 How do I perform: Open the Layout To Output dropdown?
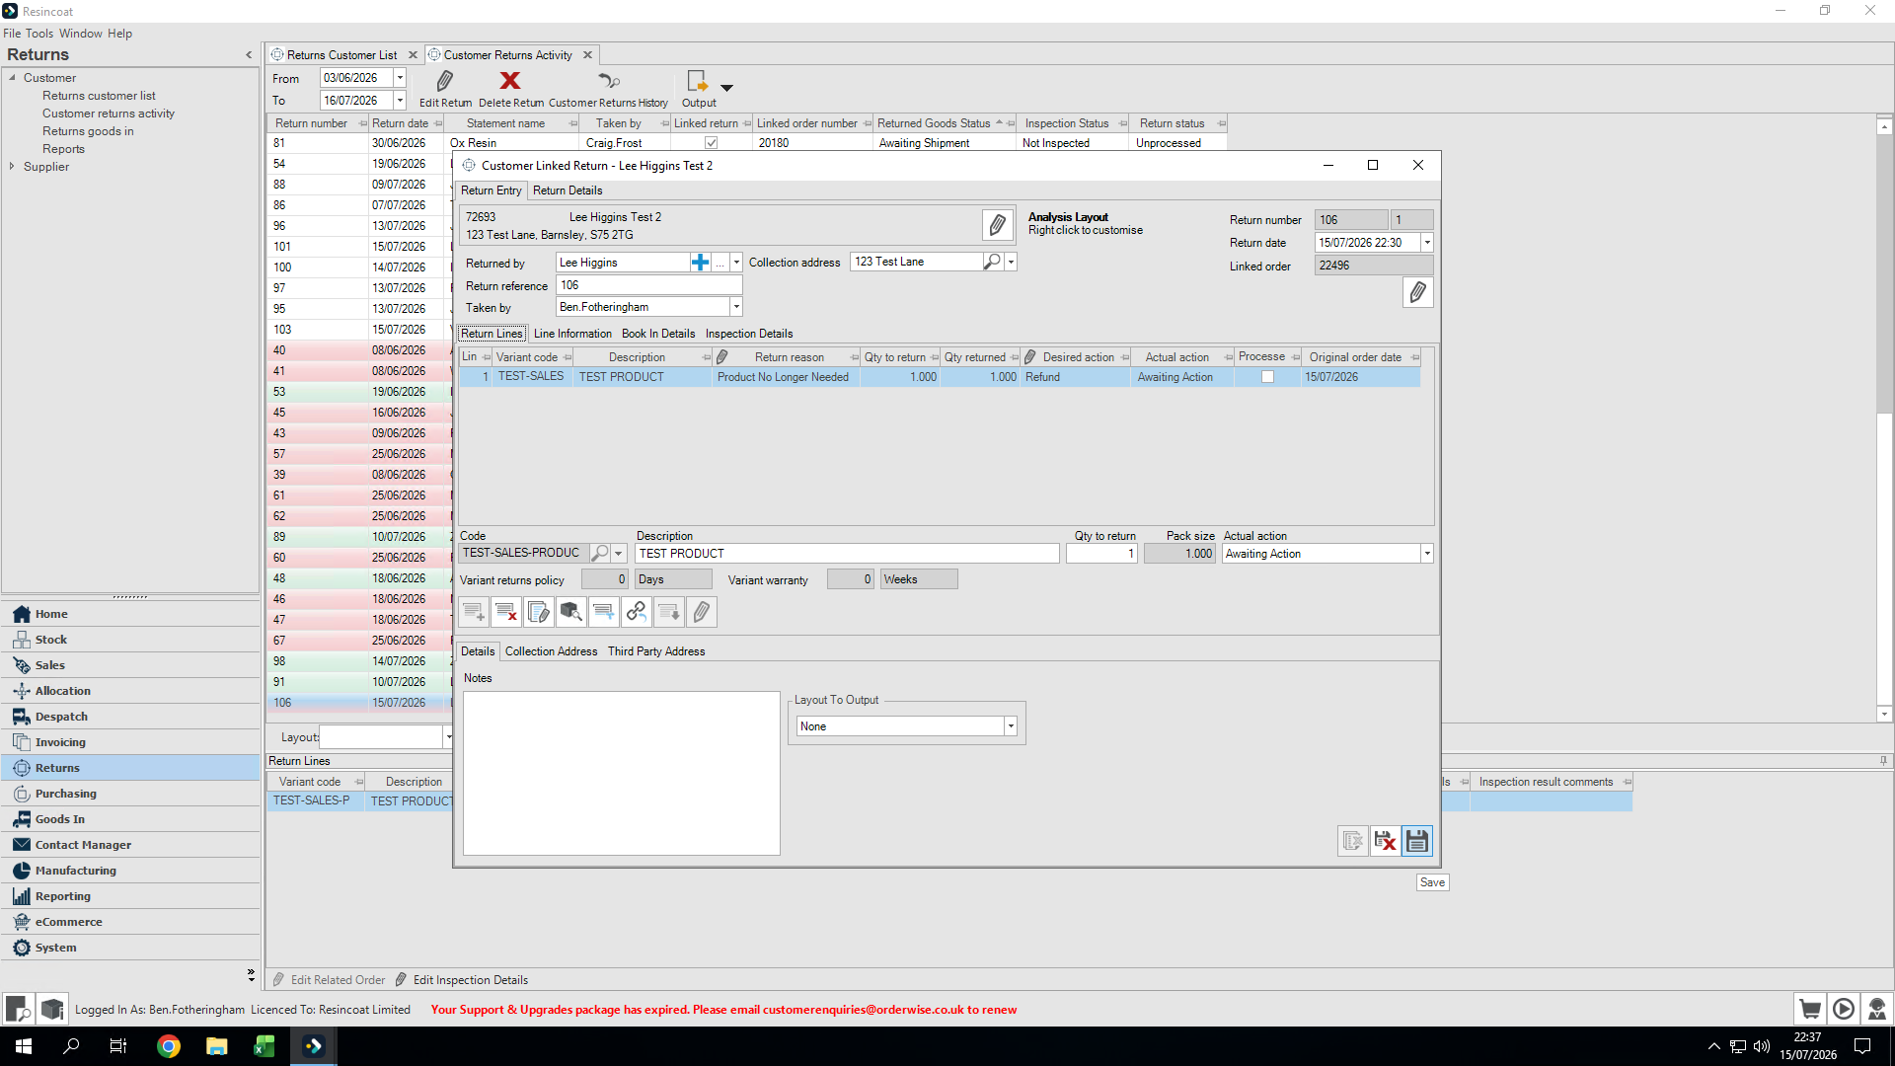[1011, 726]
